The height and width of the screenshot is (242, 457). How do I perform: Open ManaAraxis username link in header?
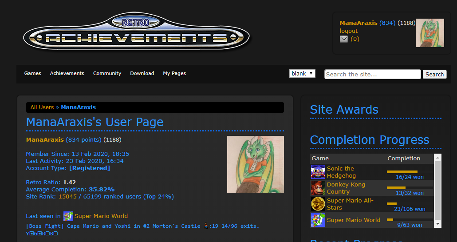(x=359, y=23)
